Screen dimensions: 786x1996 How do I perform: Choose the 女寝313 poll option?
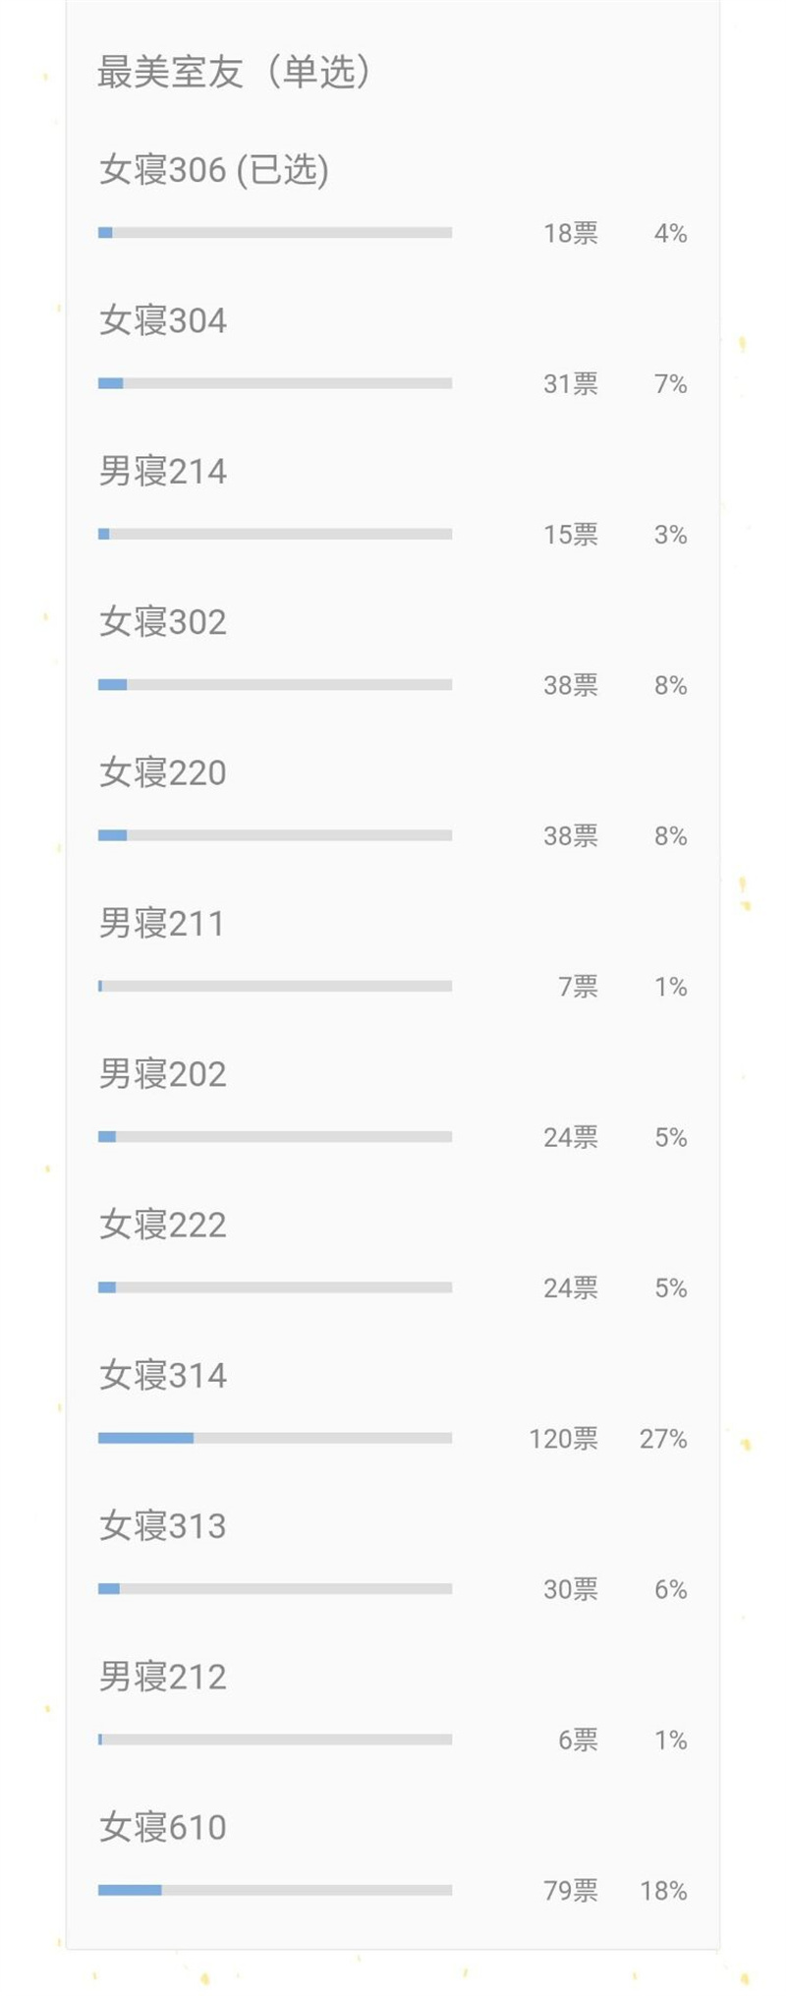(x=163, y=1526)
